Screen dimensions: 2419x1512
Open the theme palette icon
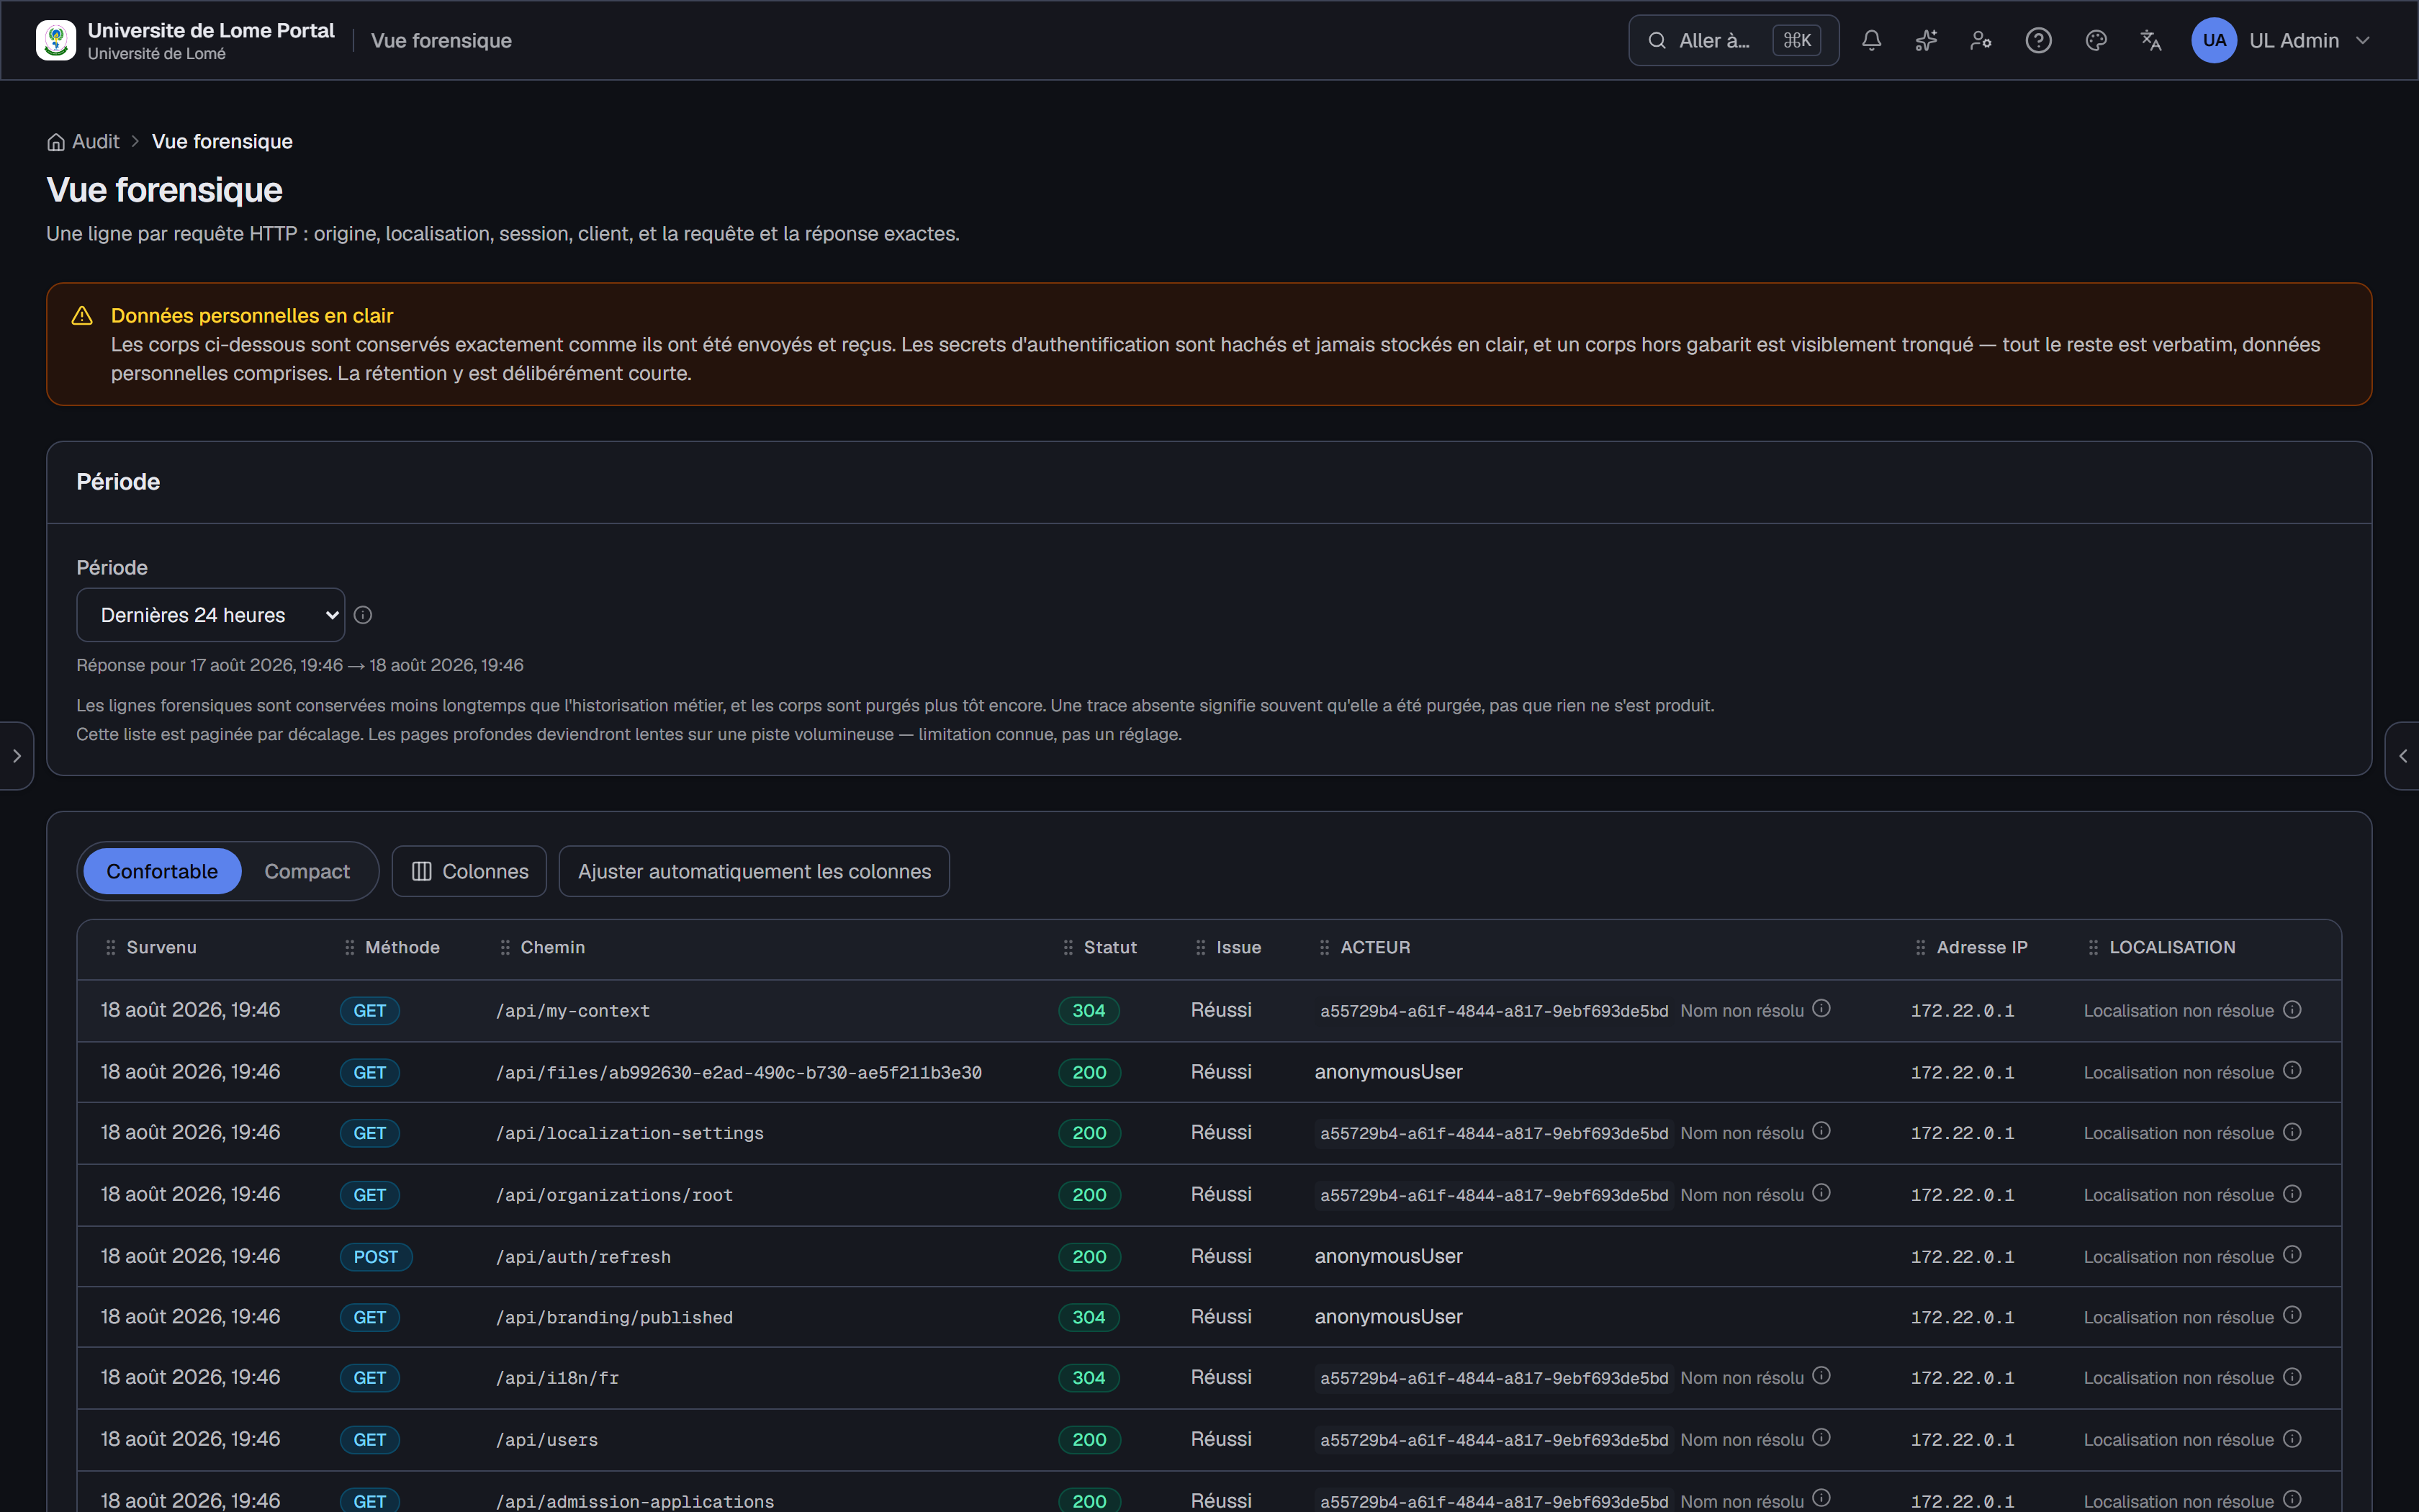tap(2096, 41)
